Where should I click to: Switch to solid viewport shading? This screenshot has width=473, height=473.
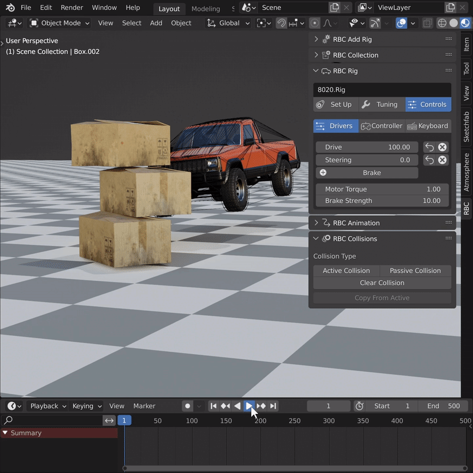coord(453,23)
